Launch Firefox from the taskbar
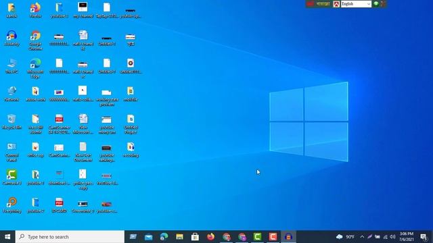Image resolution: width=433 pixels, height=243 pixels. pos(210,237)
